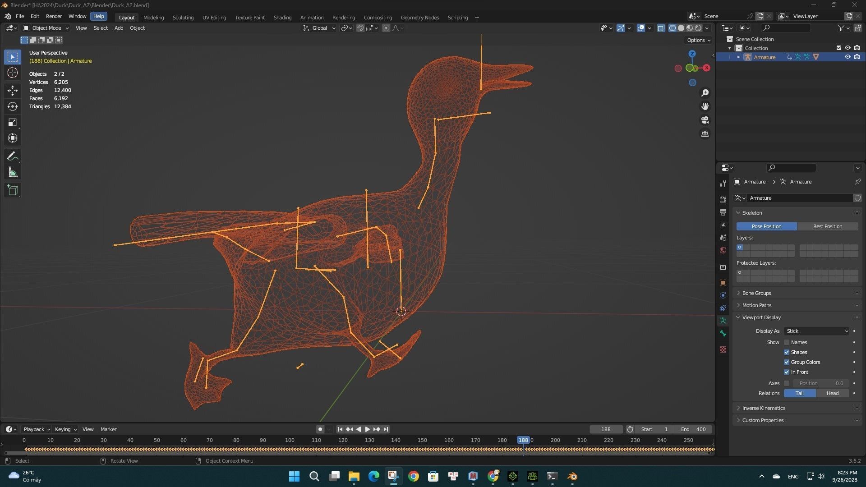This screenshot has height=487, width=866.
Task: Open the Object Mode dropdown
Action: click(46, 28)
